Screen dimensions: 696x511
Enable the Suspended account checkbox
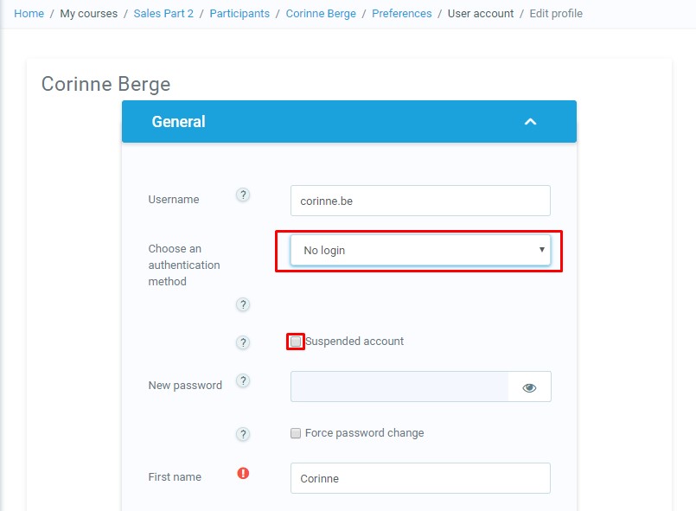(x=296, y=342)
